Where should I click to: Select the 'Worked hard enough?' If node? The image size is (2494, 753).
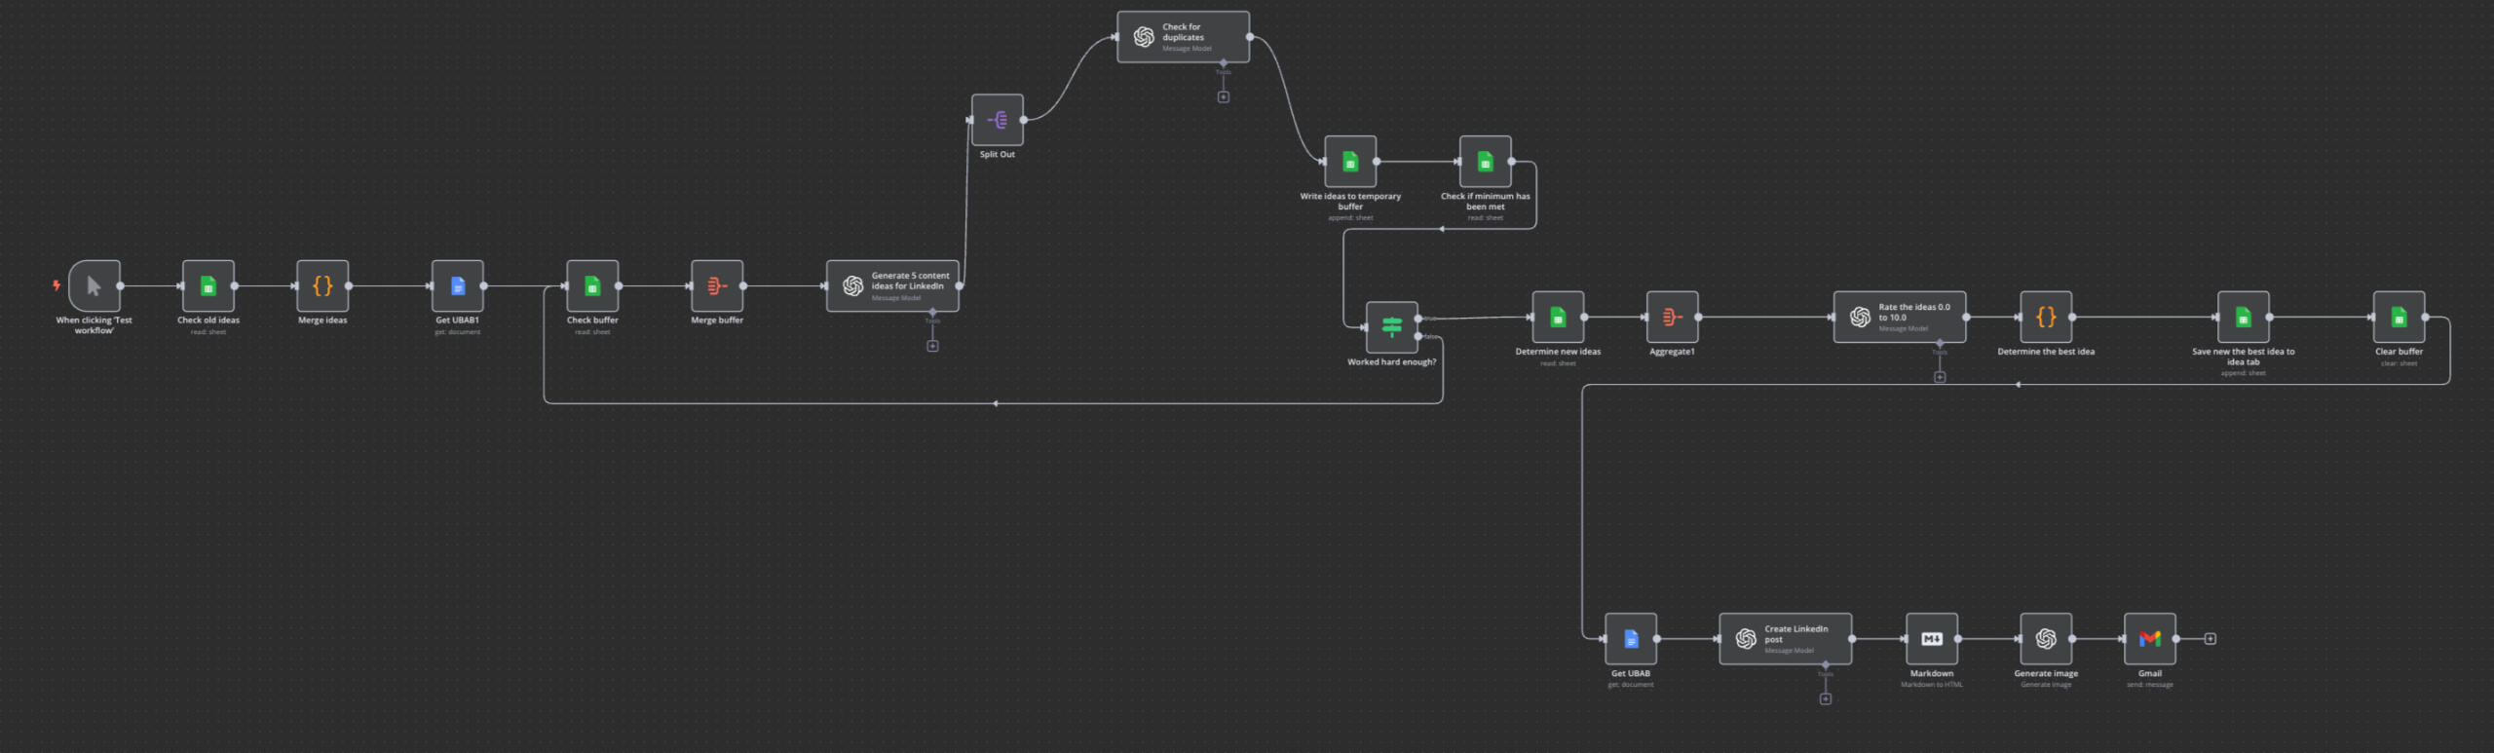pos(1391,326)
